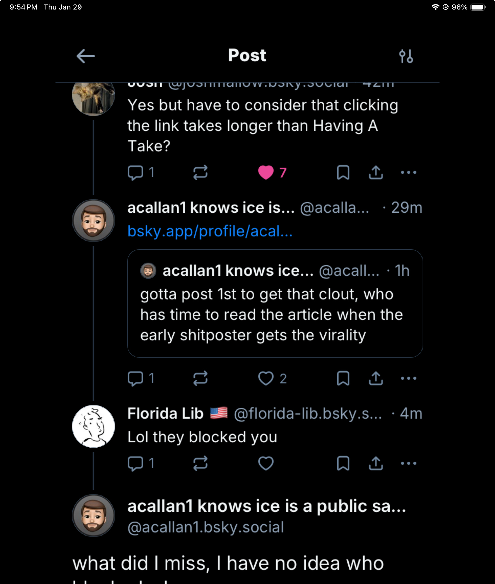Like Florida Lib's "Lol they blocked you" post

pyautogui.click(x=266, y=463)
